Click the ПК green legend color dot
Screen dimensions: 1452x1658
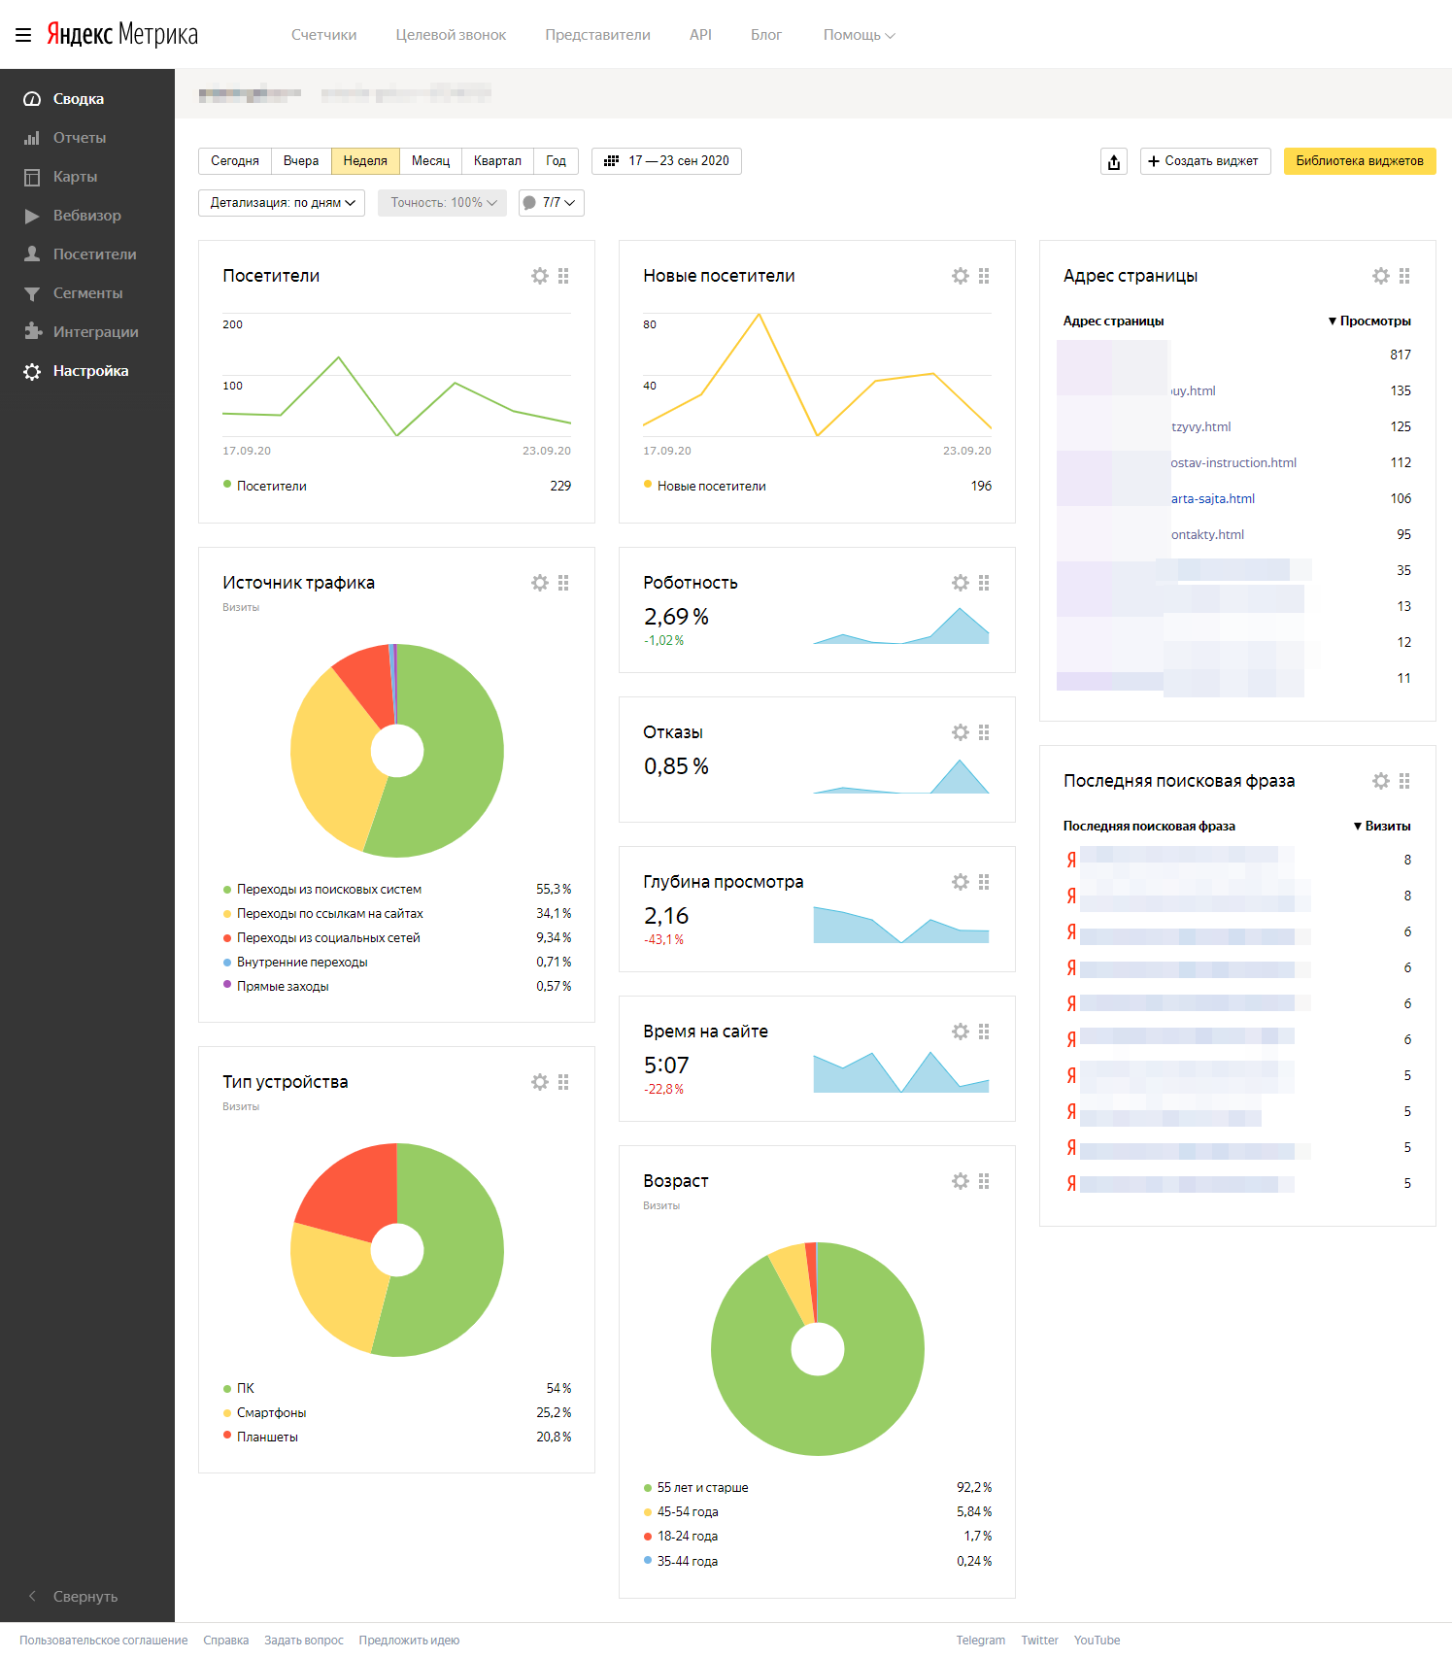pyautogui.click(x=227, y=1389)
